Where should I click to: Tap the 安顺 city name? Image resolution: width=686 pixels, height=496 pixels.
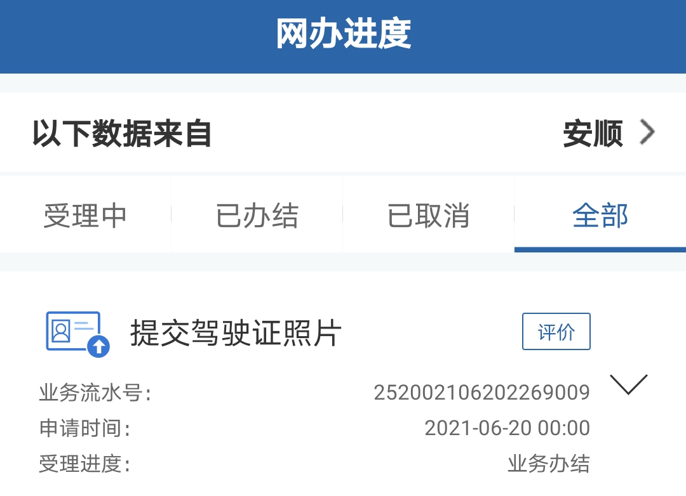coord(593,133)
